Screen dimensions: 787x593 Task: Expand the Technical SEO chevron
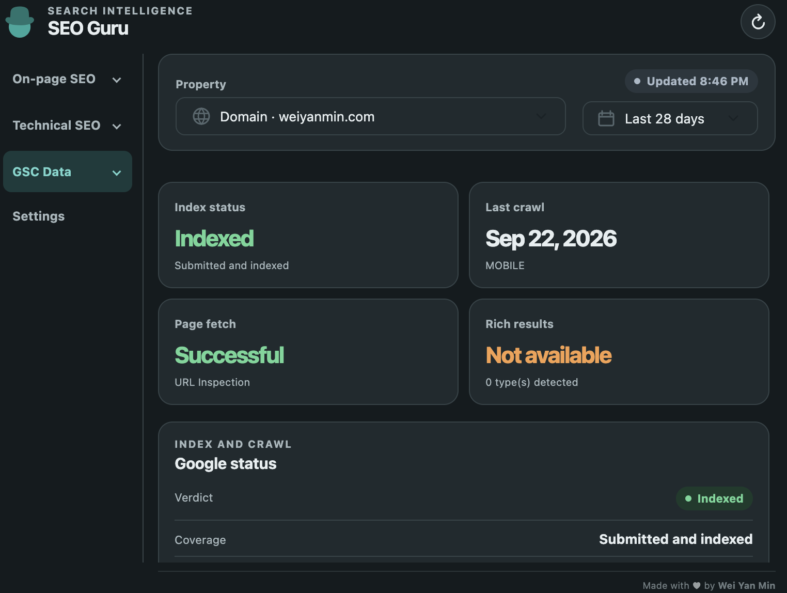117,126
